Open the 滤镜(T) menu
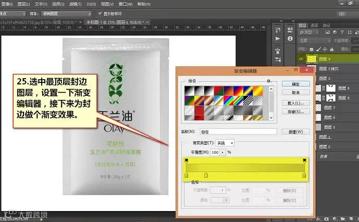Screen dimensions: 359x222 click(75, 4)
